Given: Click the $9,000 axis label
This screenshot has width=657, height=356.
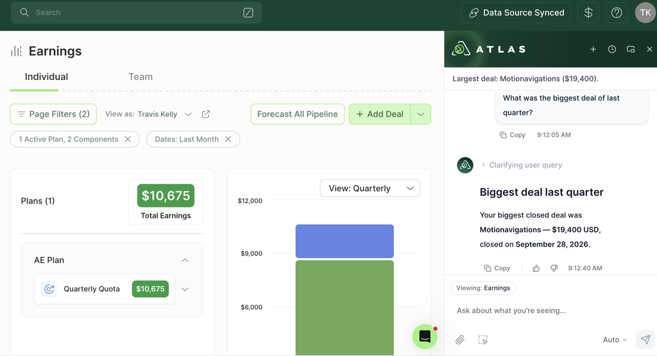Looking at the screenshot, I should pos(252,254).
